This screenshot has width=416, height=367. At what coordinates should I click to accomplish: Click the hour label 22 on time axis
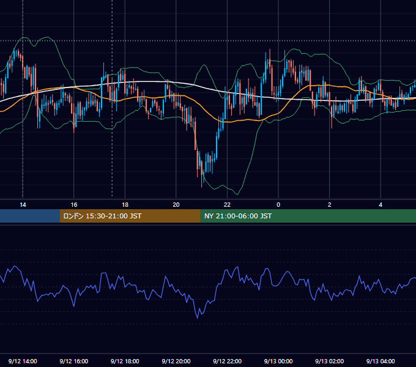[227, 205]
